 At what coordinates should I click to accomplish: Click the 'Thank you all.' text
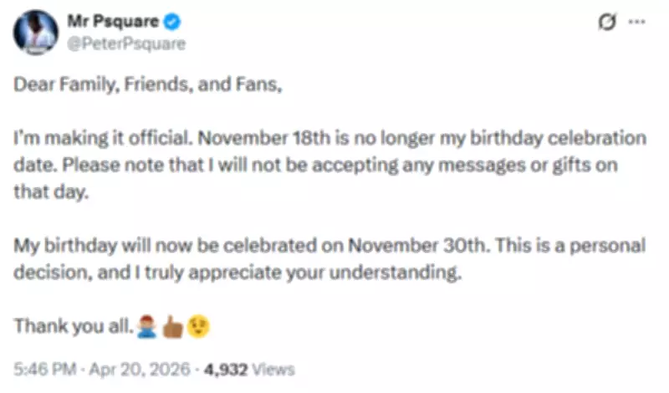tap(73, 326)
